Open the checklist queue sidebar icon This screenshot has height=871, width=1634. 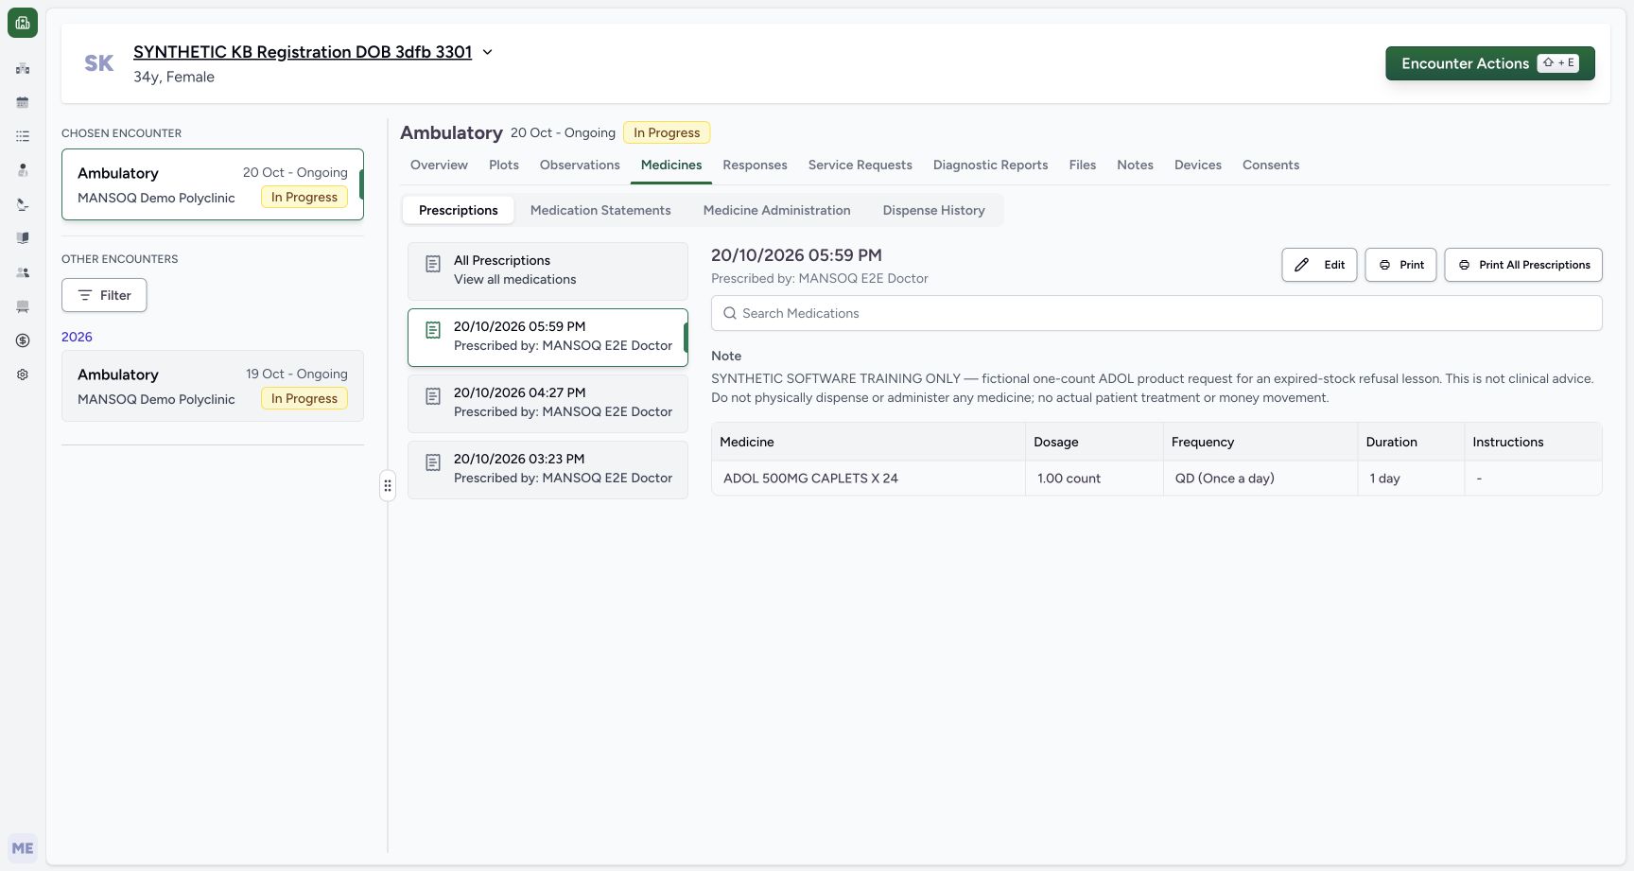pos(23,136)
